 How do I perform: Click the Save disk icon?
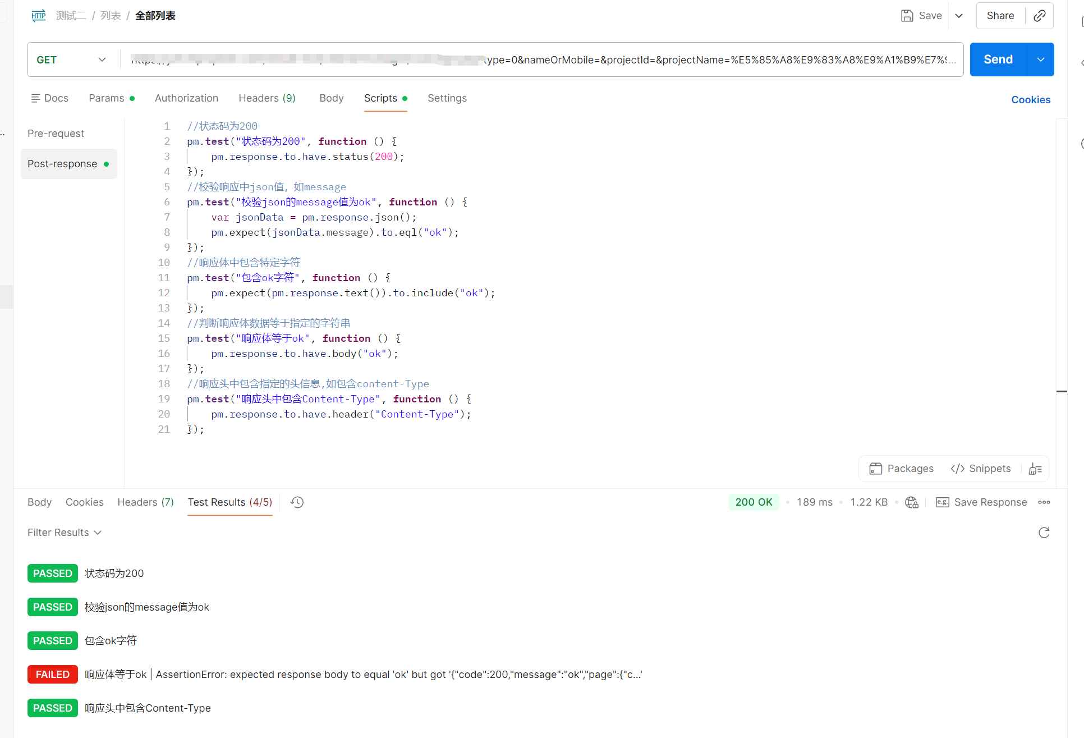907,16
